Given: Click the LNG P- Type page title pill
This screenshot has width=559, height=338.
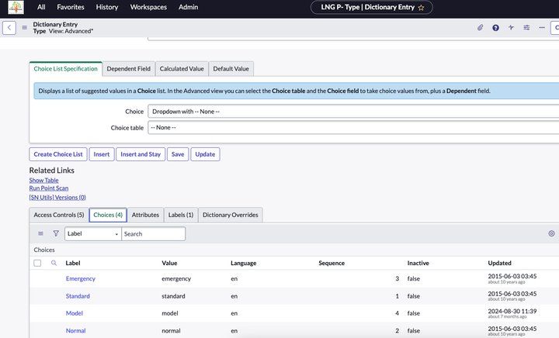Looking at the screenshot, I should 372,8.
